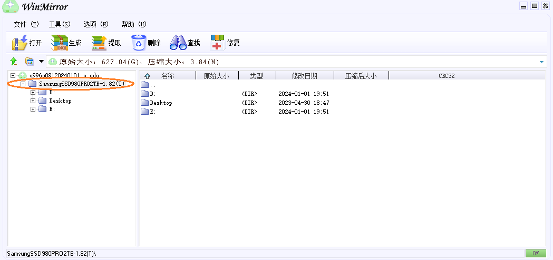This screenshot has height=260, width=553.
Task: Click the 打开 (Open) toolbar icon
Action: [20, 43]
